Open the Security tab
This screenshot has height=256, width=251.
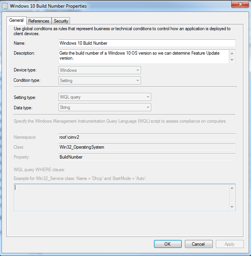click(61, 21)
